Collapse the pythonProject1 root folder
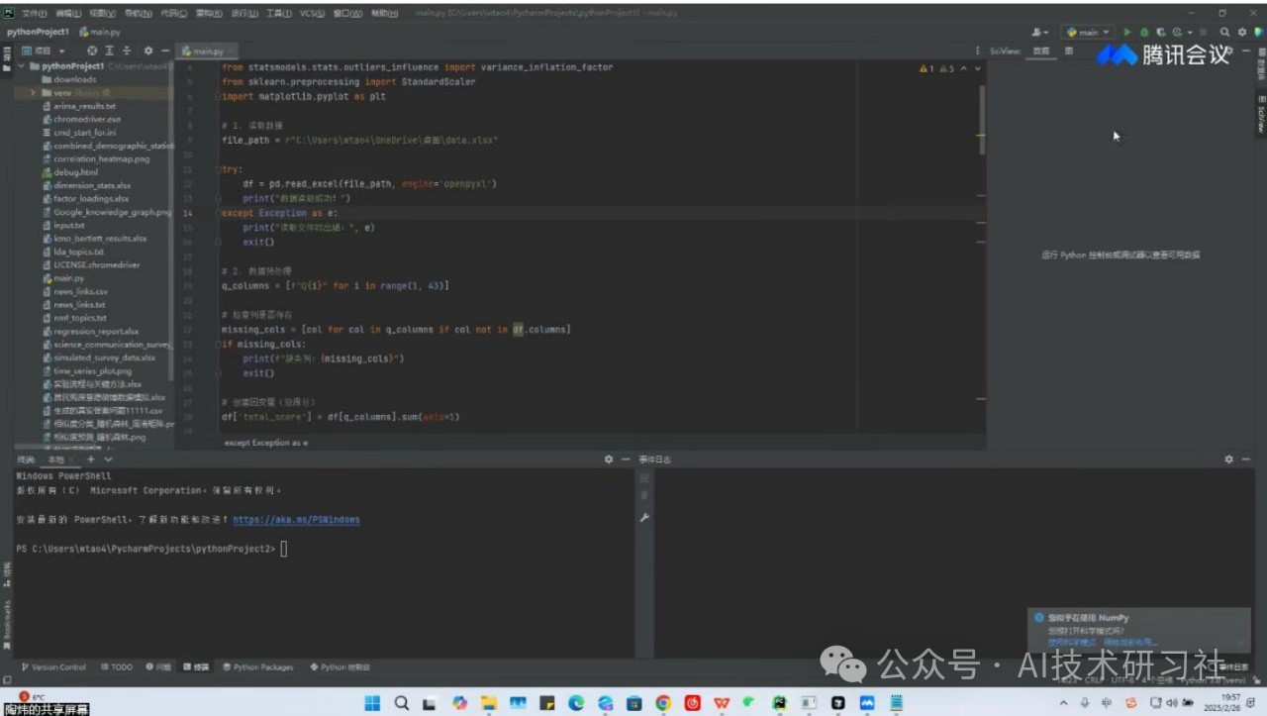1267x716 pixels. point(22,66)
